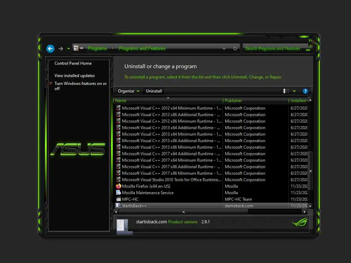Select Visual C++ 2017 x86 Minimum Runtime icon
Viewport: 351px width, 263px height.
[x=118, y=173]
